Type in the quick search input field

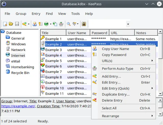107,24
